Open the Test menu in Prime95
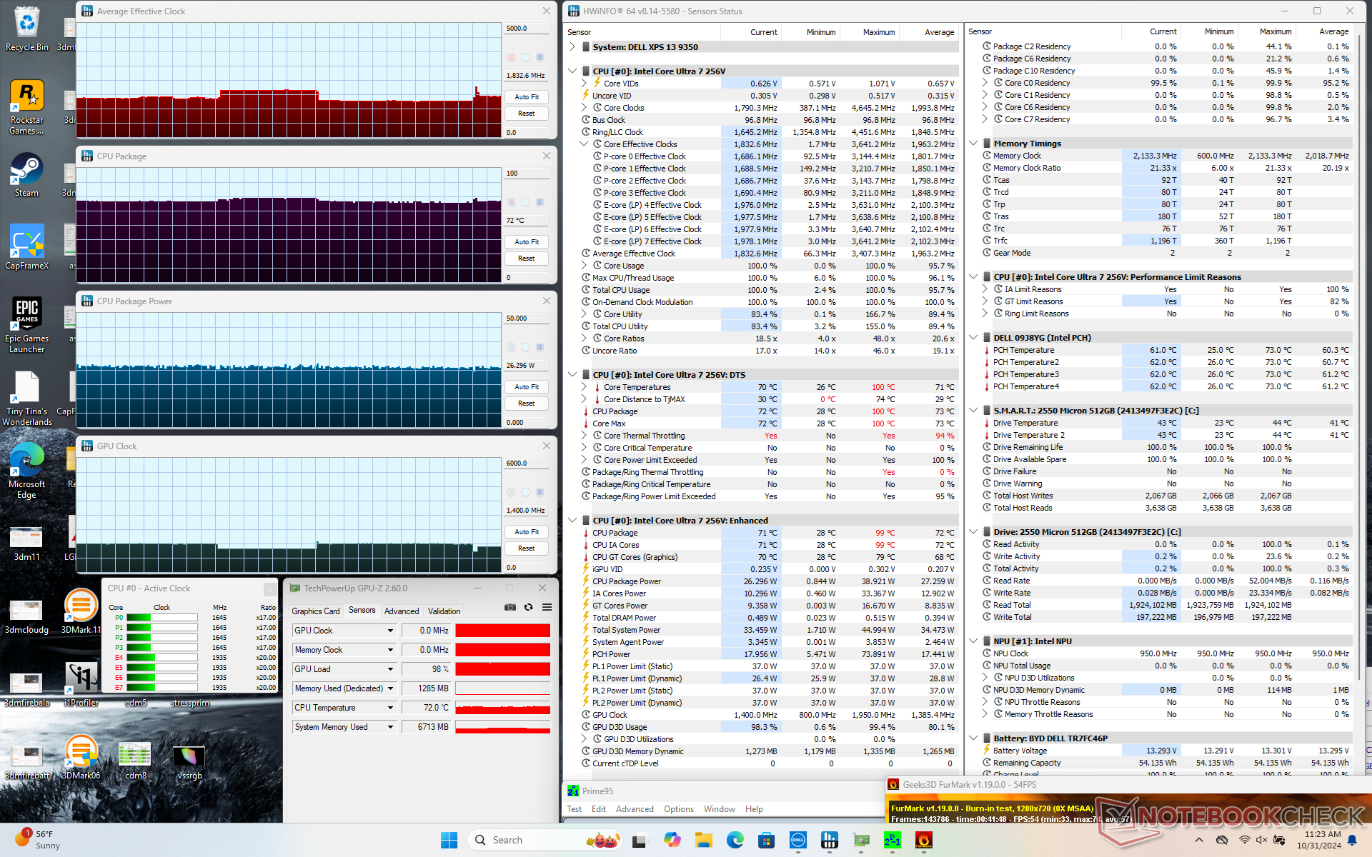This screenshot has width=1372, height=857. tap(575, 809)
